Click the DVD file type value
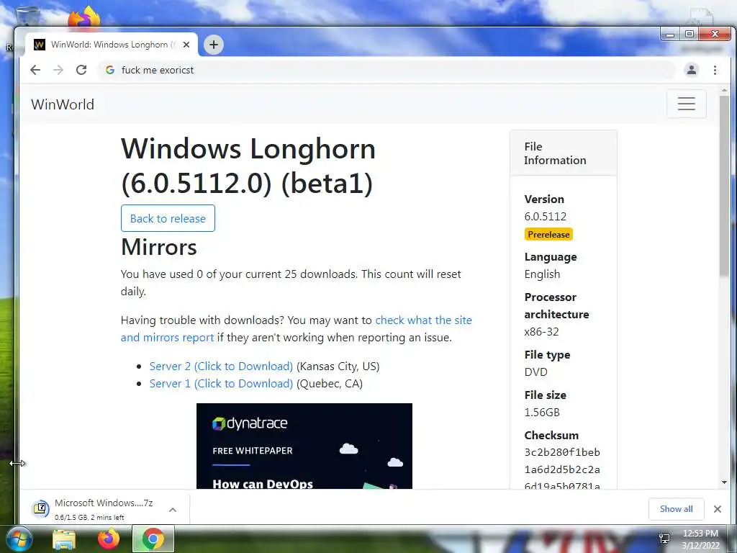 pyautogui.click(x=535, y=372)
